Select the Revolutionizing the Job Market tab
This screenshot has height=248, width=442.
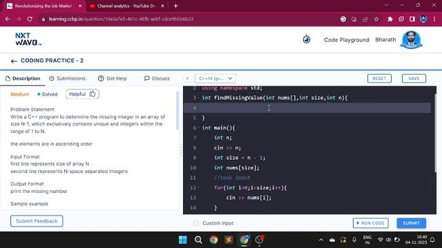(43, 6)
